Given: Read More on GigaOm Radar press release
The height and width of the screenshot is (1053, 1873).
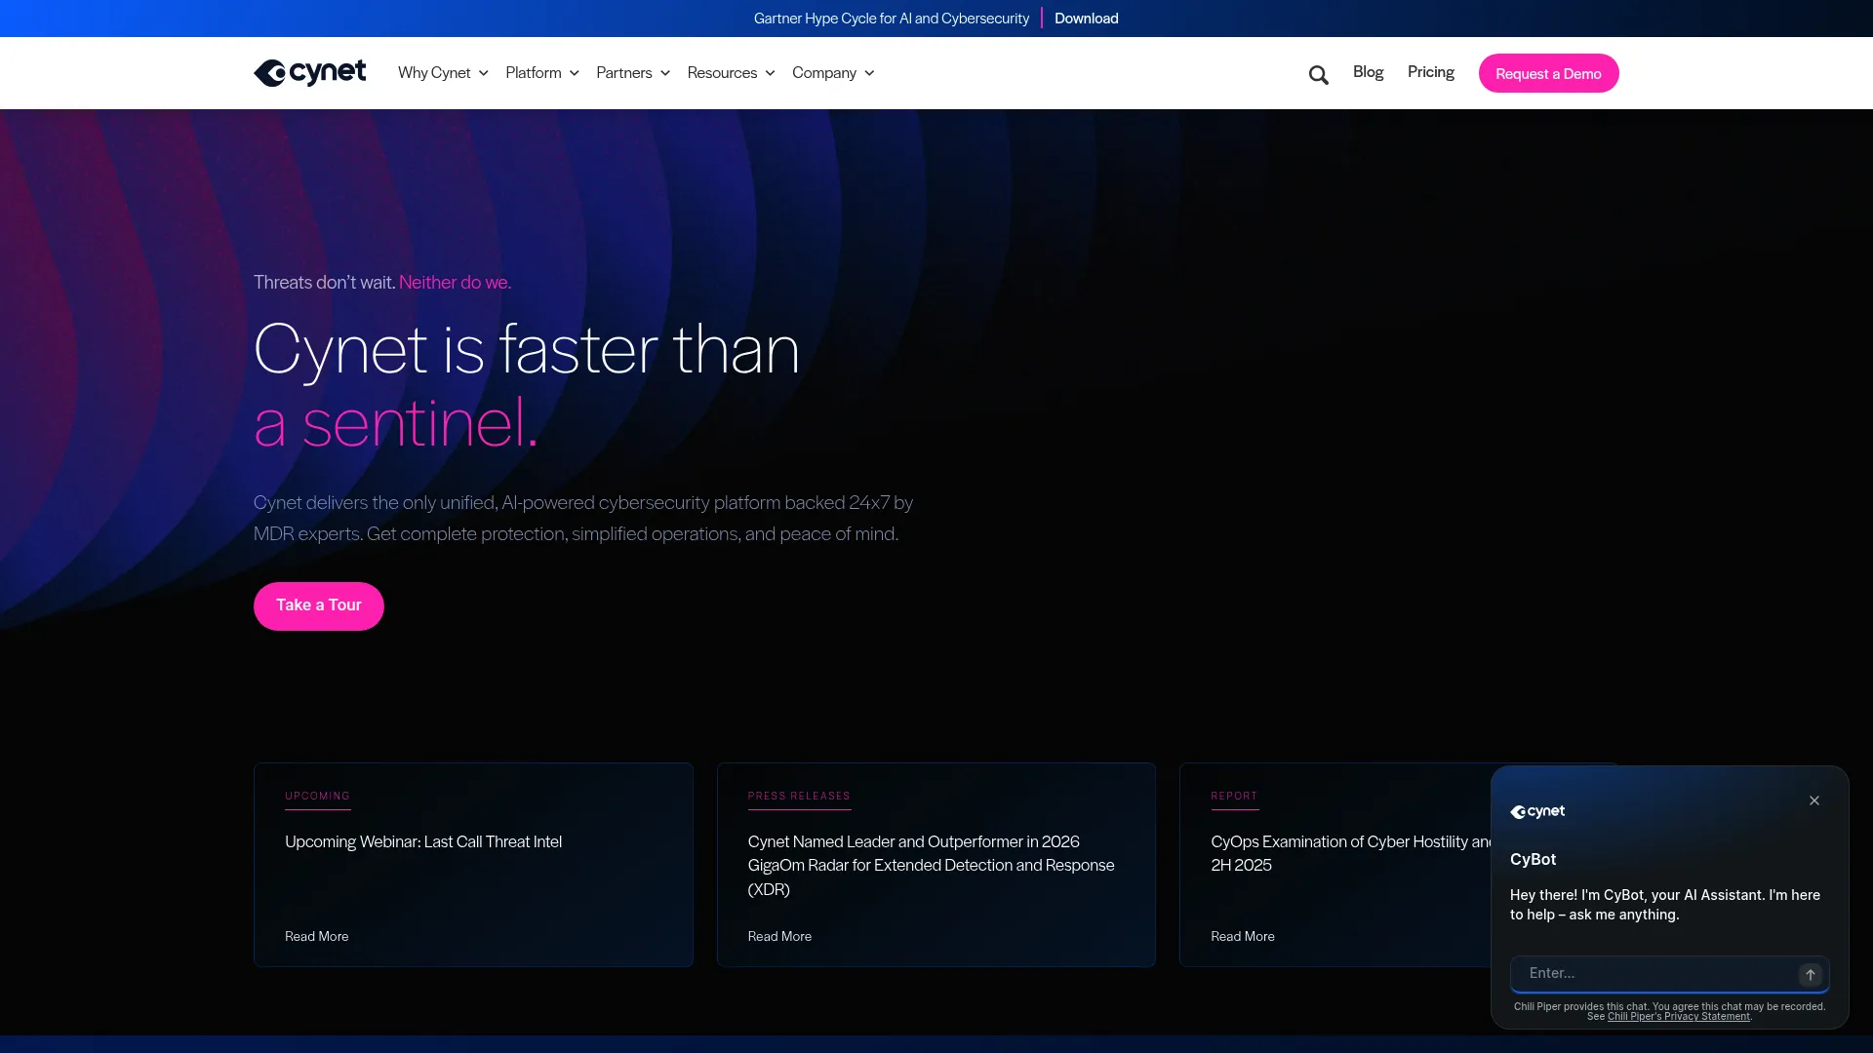Looking at the screenshot, I should [779, 936].
